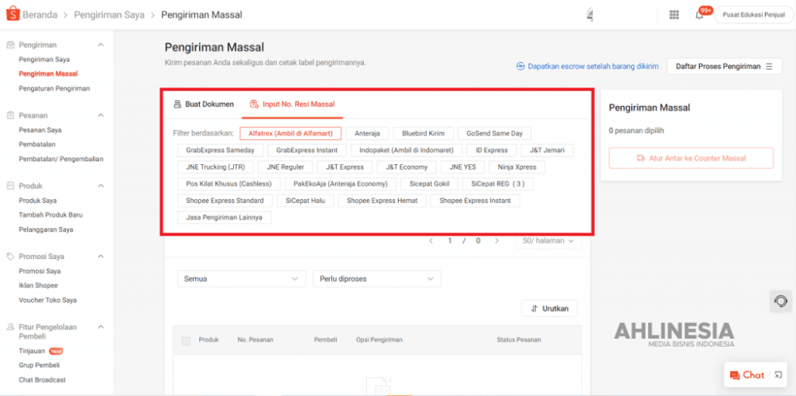Click Atur Antar ke Counter Massal
This screenshot has height=396, width=796.
coord(691,158)
